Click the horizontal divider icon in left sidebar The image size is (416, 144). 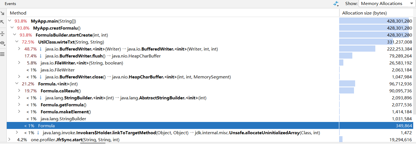[2, 34]
